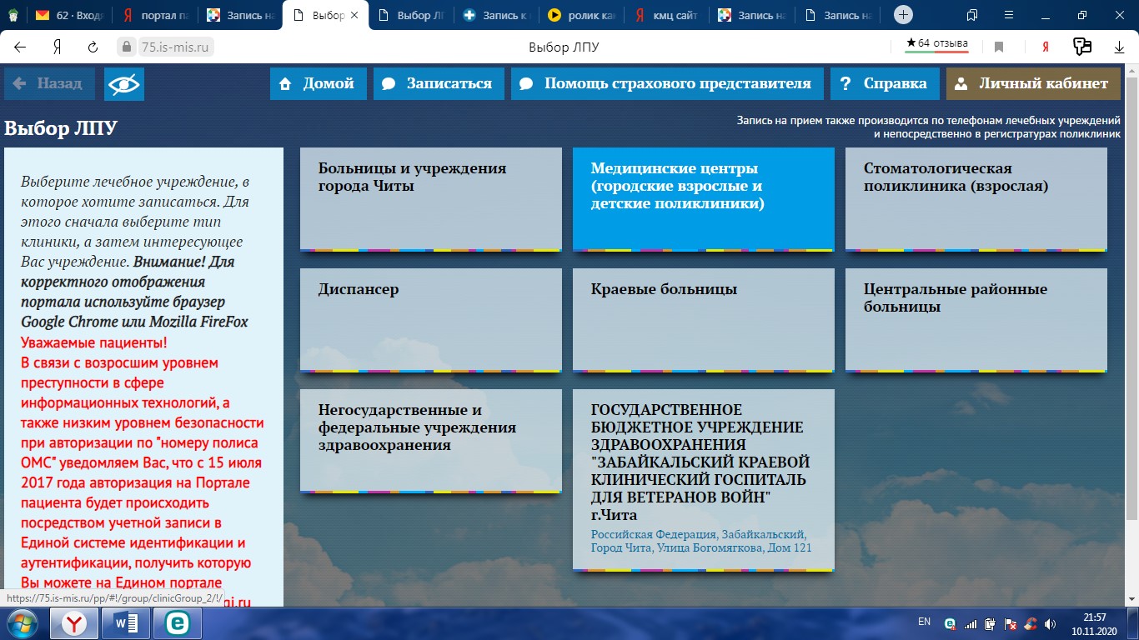Toggle the eye icon accessibility mode

[124, 83]
